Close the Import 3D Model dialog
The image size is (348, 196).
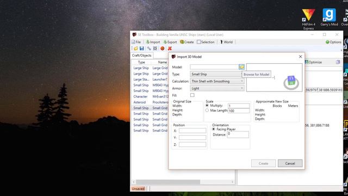click(300, 57)
